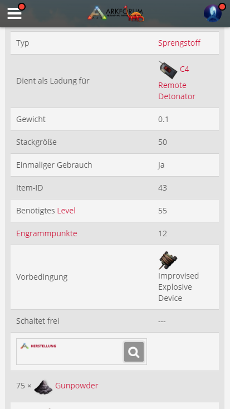Click the Item-ID value 43
The image size is (230, 409).
[x=163, y=188]
